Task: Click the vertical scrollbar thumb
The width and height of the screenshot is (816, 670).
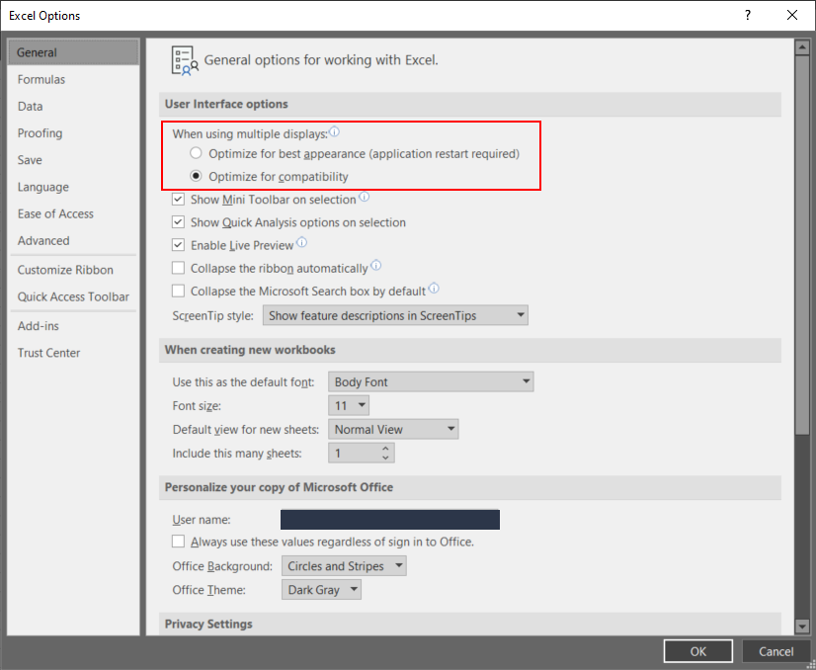Action: click(801, 244)
